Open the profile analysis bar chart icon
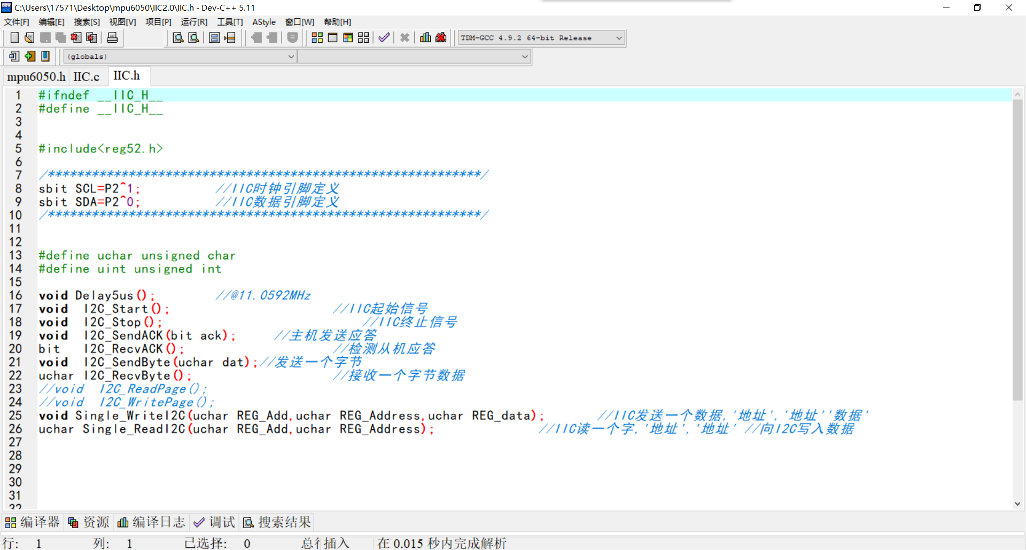 point(425,38)
